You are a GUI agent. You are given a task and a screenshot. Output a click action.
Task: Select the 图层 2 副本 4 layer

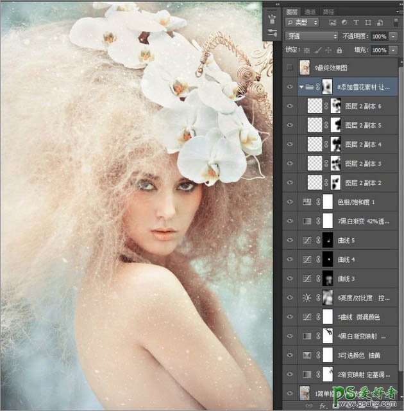click(362, 144)
